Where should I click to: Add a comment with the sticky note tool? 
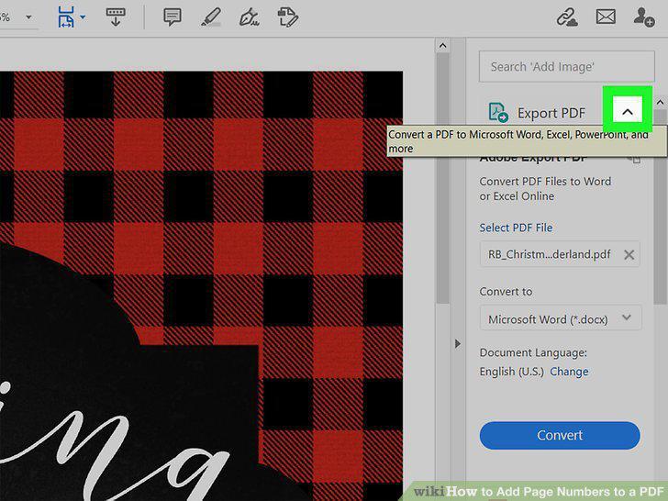pyautogui.click(x=173, y=17)
